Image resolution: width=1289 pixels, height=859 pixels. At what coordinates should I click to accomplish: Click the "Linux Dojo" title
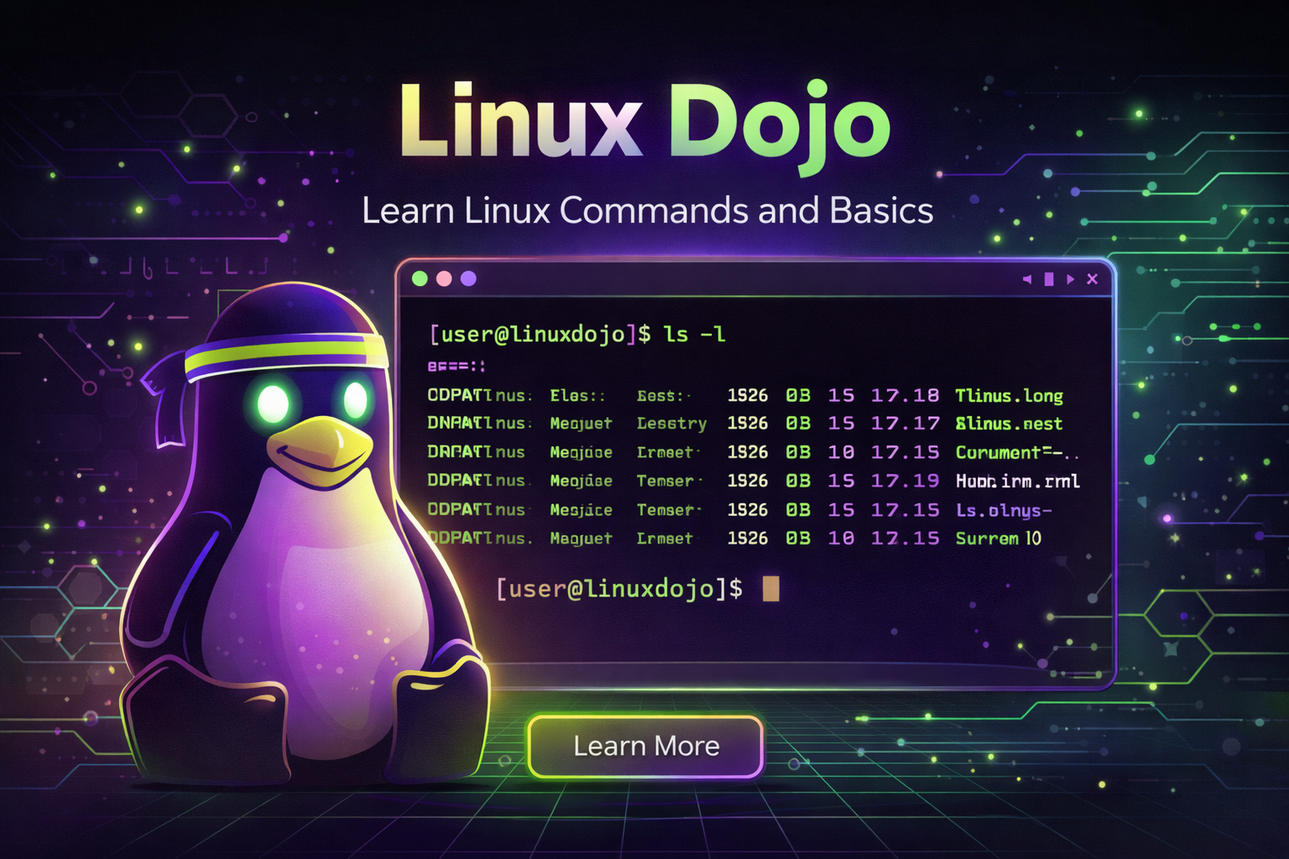pyautogui.click(x=644, y=122)
